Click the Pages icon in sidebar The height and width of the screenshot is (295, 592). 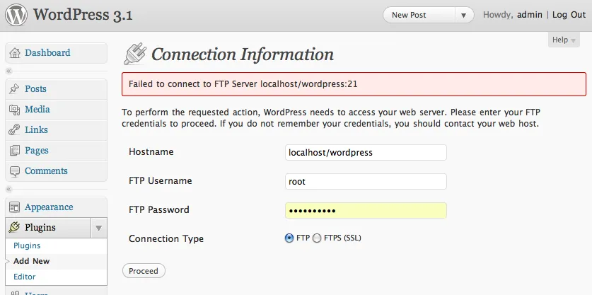point(14,151)
